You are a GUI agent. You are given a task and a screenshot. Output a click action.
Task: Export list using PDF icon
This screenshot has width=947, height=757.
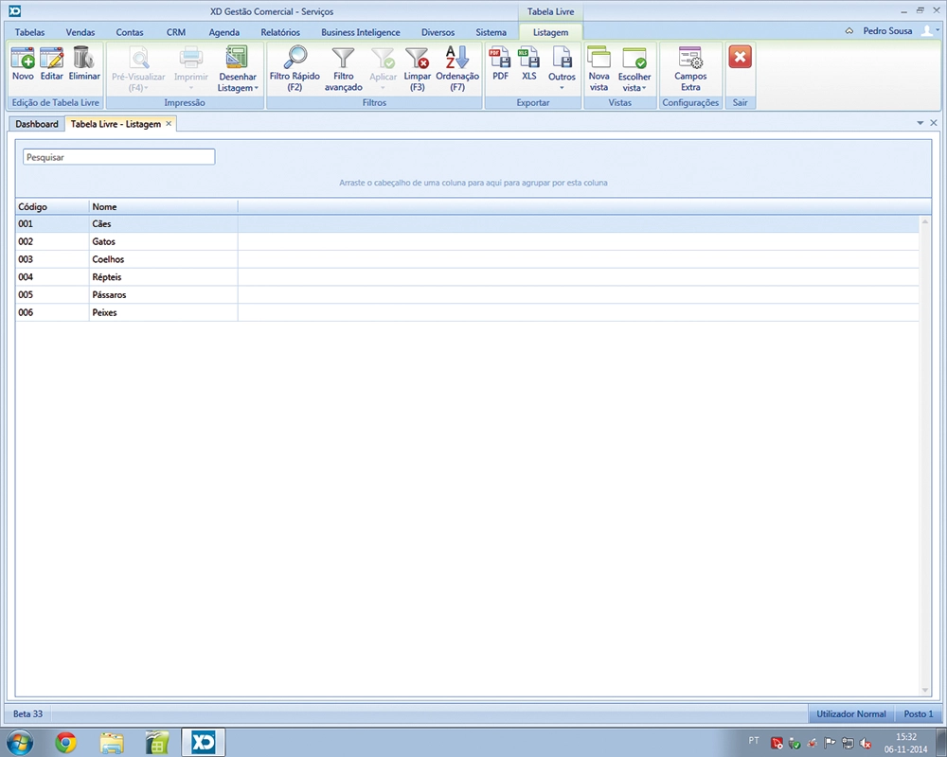500,59
